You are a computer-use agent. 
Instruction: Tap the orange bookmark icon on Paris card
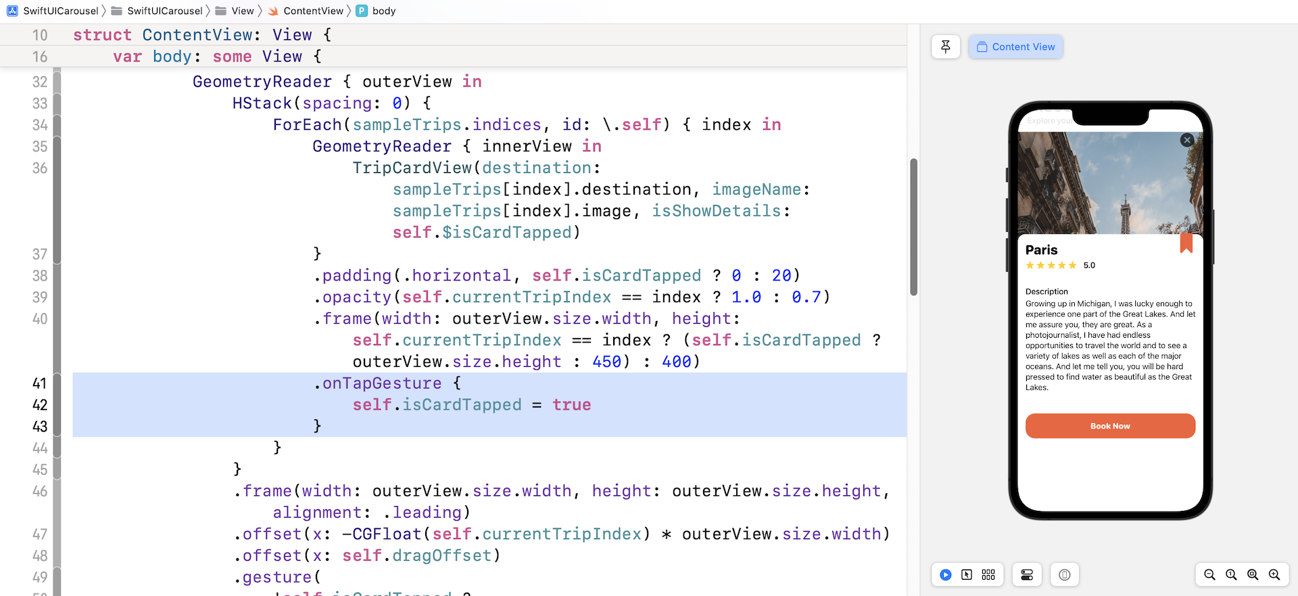pos(1186,243)
